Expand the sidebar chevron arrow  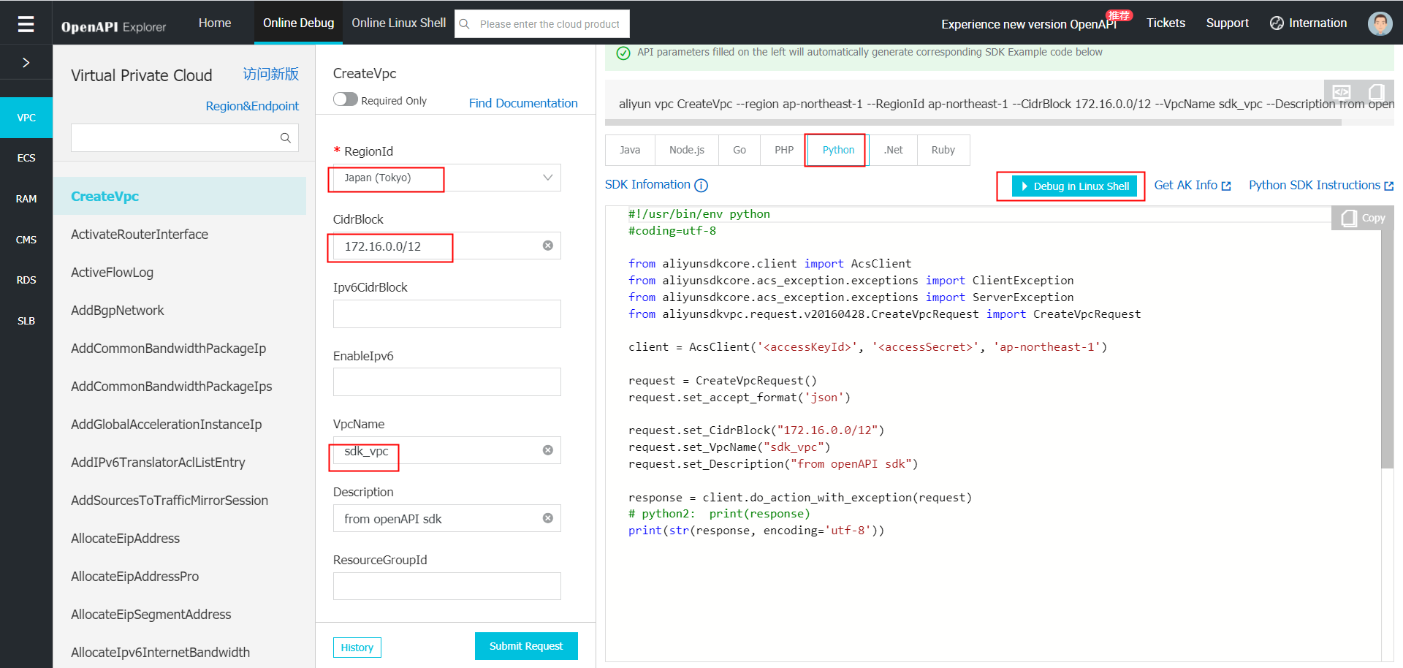26,63
